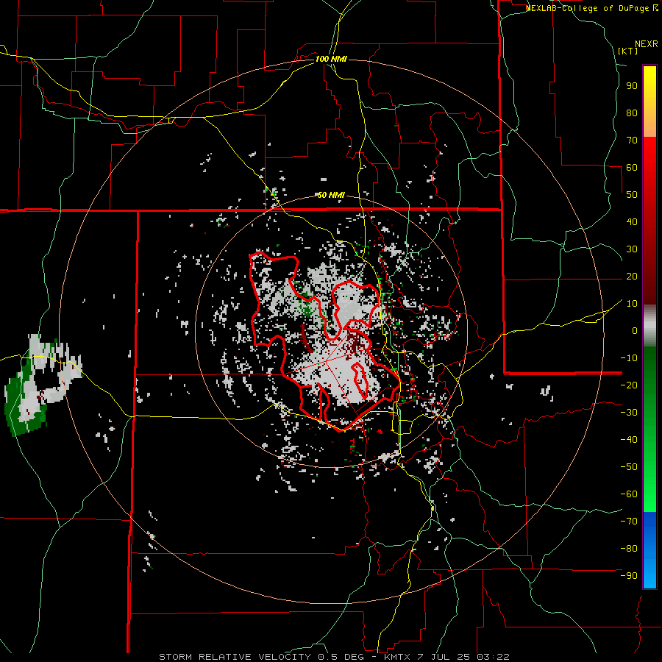Click the '10' value on velocity scale

632,304
